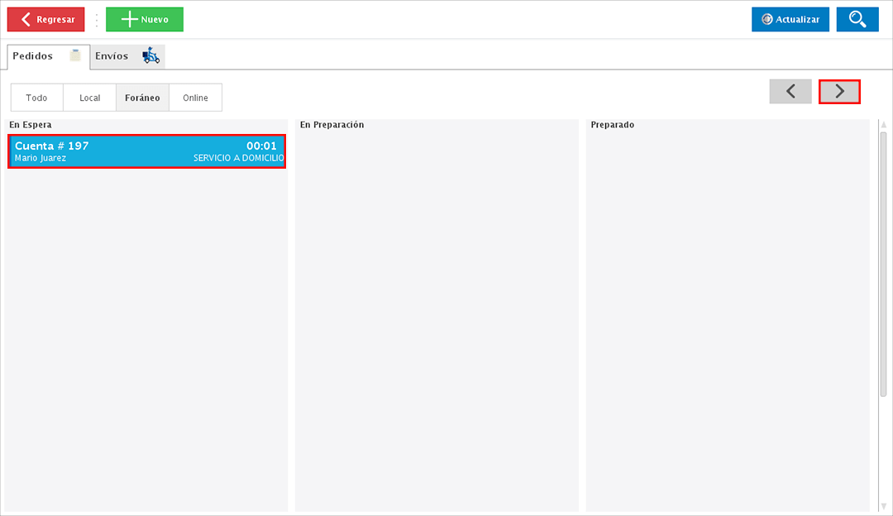Click the clipboard icon beside Pedidos
This screenshot has height=516, width=893.
click(76, 56)
